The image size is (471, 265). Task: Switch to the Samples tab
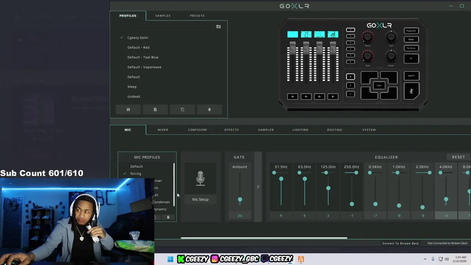pyautogui.click(x=163, y=15)
